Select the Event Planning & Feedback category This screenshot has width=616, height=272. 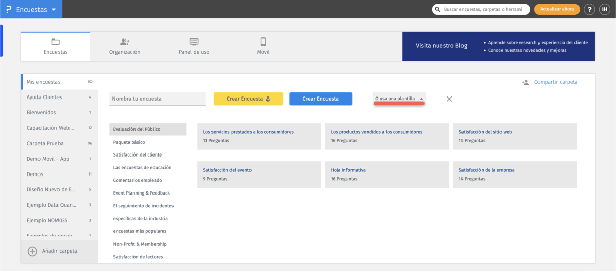148,193
